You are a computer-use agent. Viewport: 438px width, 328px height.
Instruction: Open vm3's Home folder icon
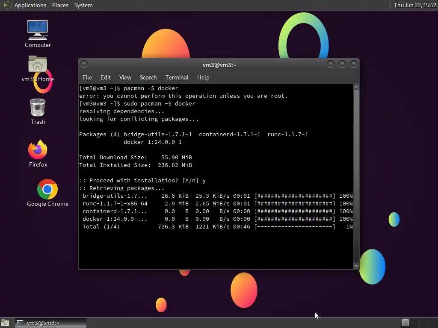pyautogui.click(x=38, y=69)
